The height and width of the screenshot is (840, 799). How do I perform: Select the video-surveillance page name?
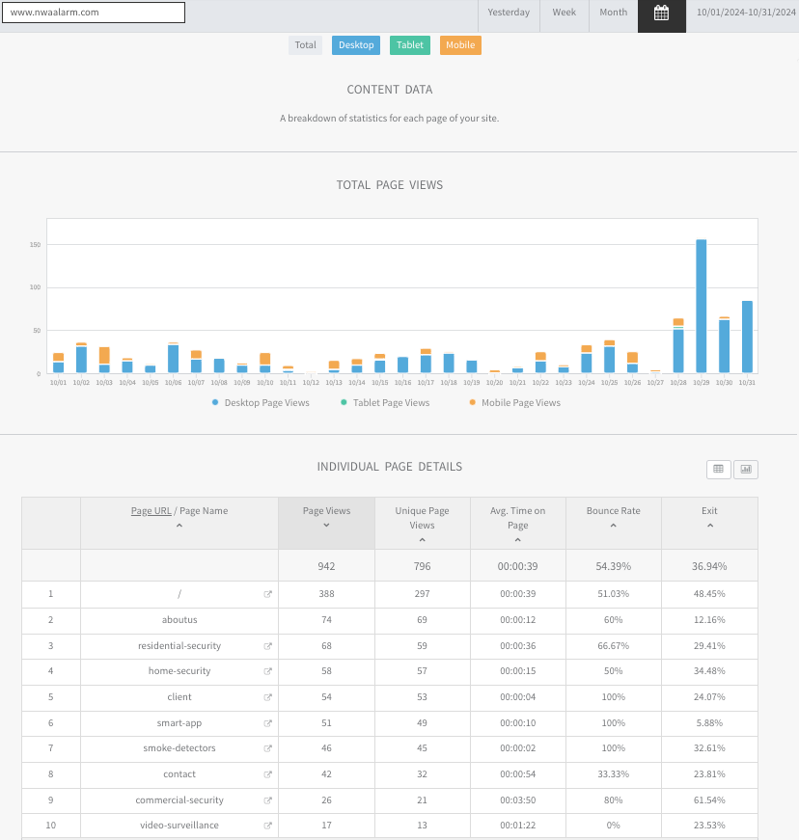pyautogui.click(x=179, y=826)
